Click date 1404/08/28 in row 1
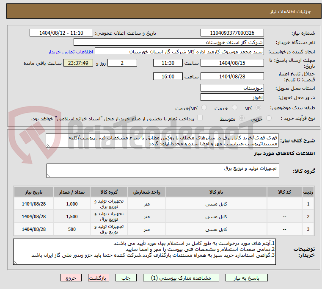This screenshot has height=289, width=322. pos(34,204)
